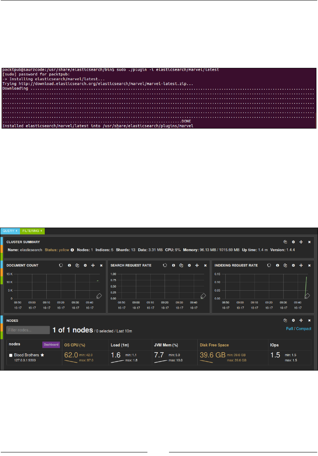Duplicate the Nodes panel
Screen dimensions: 318x456
point(285,321)
